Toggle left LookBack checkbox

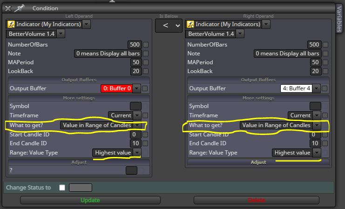pos(146,71)
